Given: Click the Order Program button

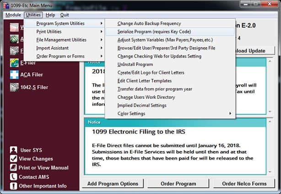Looking at the screenshot, I should click(x=178, y=184).
